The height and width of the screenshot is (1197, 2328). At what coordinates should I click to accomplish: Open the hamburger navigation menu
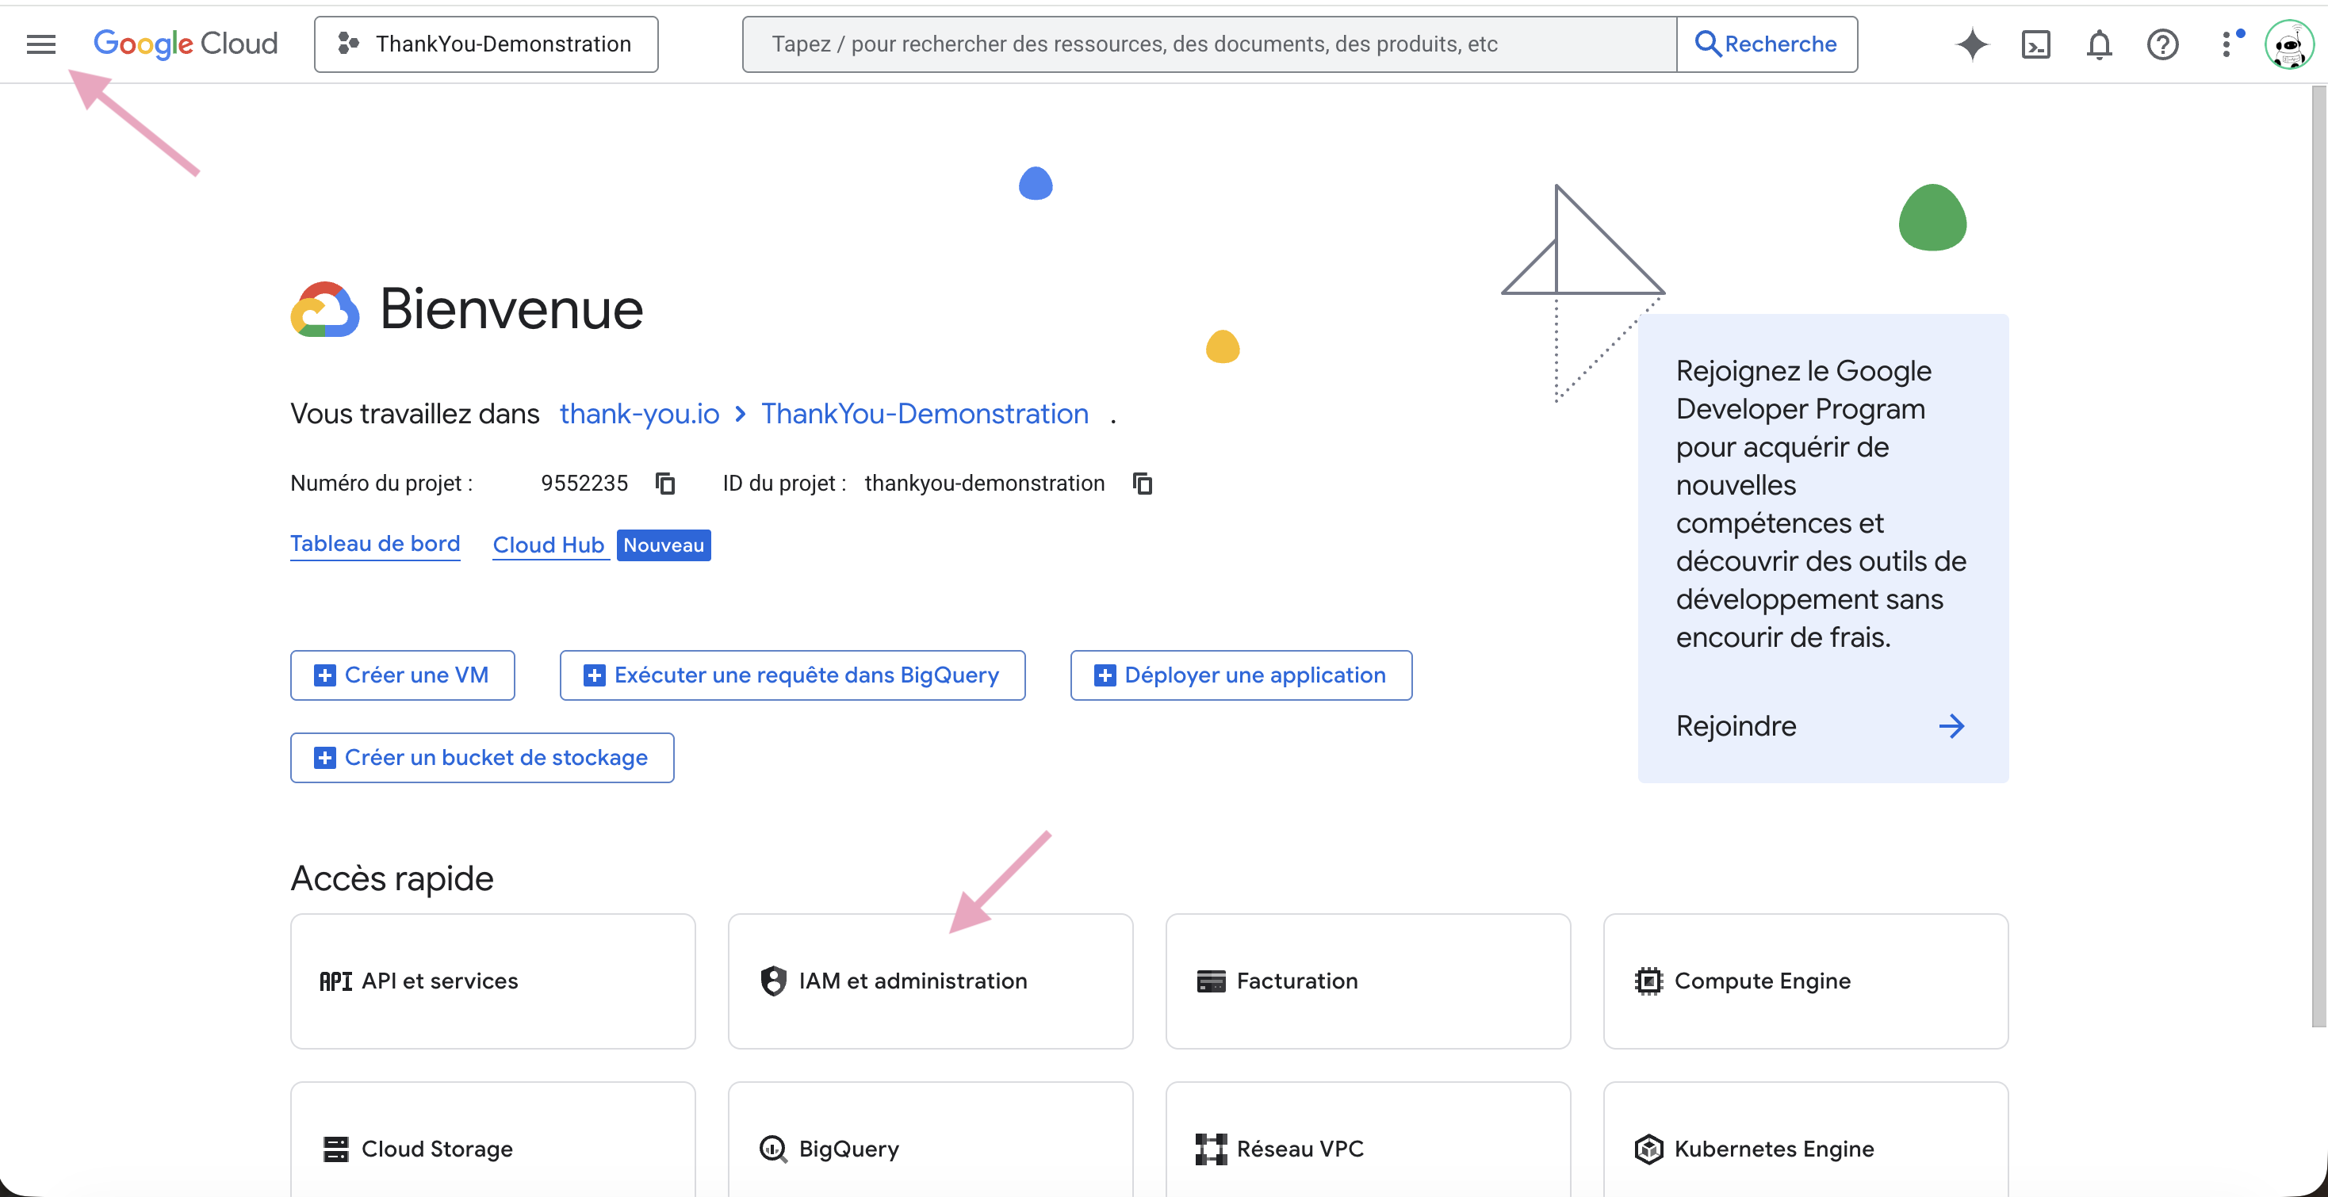click(x=40, y=44)
